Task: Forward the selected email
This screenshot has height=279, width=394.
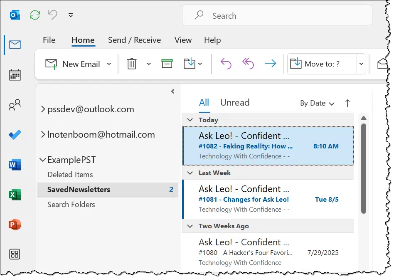Action: pos(271,64)
